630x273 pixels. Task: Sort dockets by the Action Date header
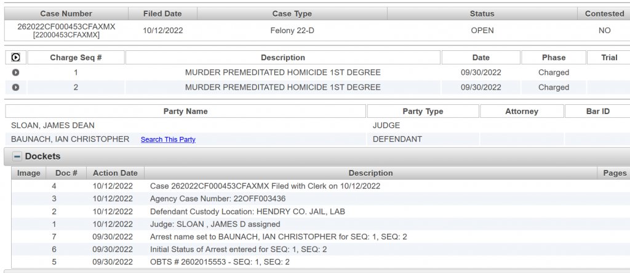[115, 173]
